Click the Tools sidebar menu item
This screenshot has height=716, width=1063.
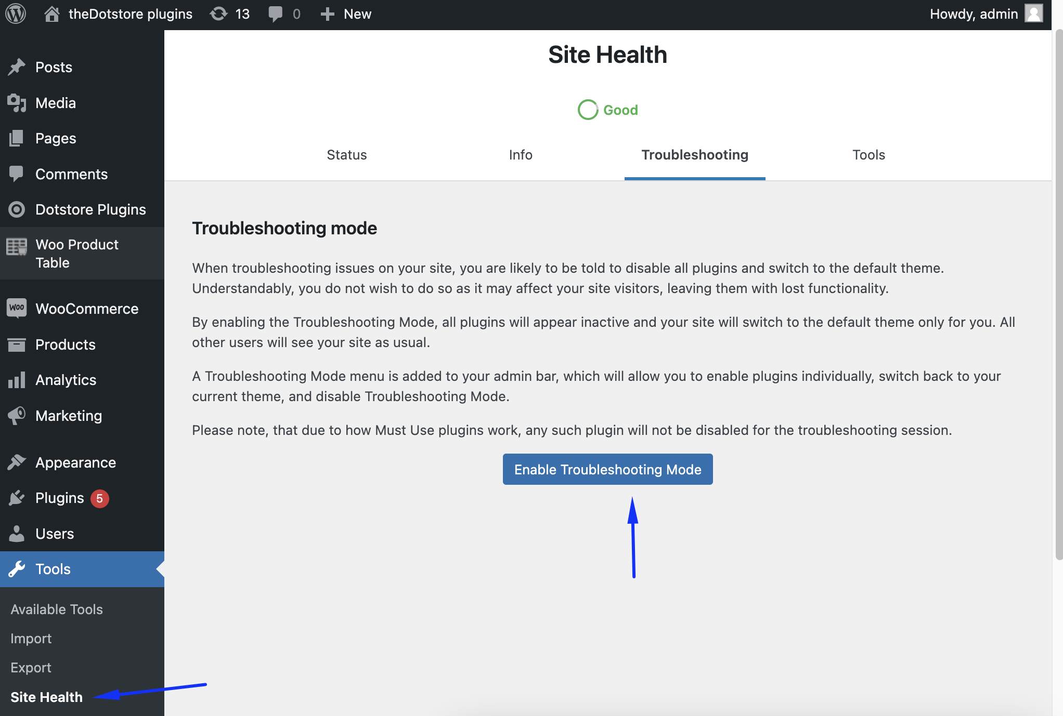pos(82,569)
